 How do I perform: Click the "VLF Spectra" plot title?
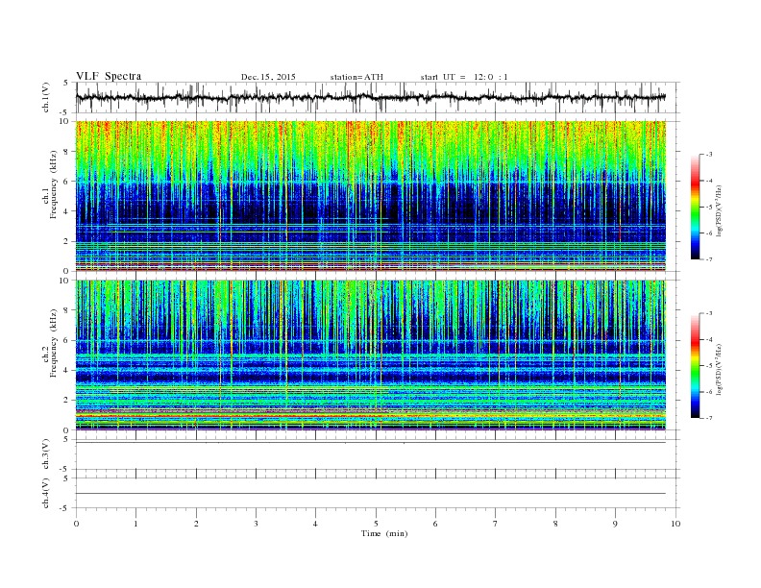coord(109,76)
